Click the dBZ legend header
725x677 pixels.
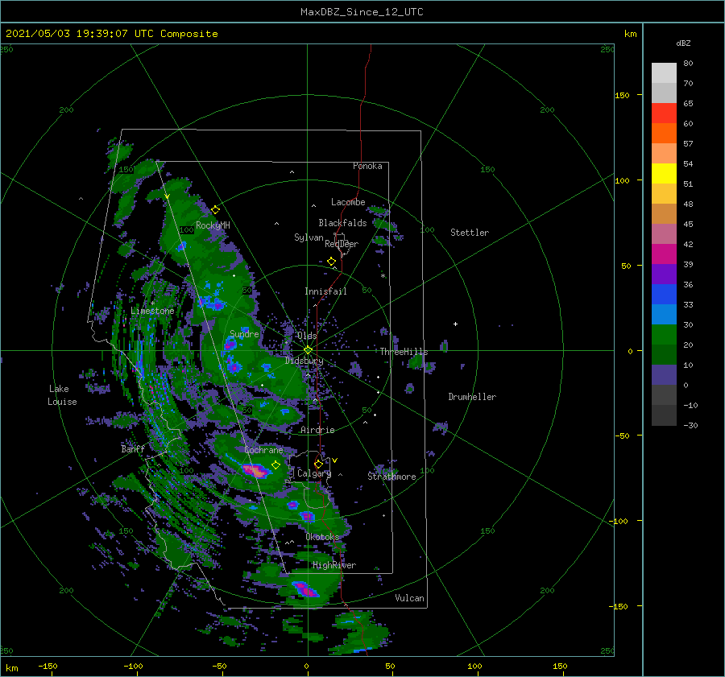coord(683,43)
